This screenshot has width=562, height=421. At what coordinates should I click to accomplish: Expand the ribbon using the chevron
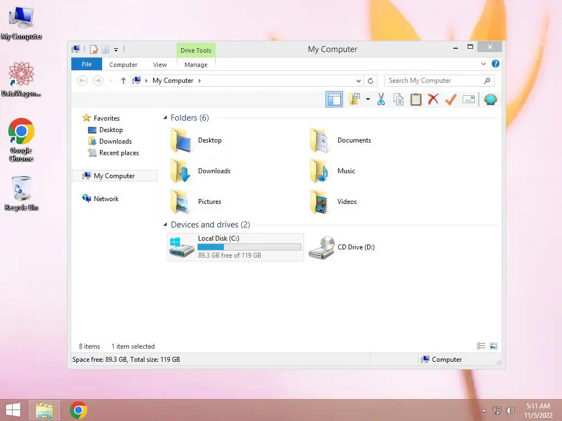[483, 64]
